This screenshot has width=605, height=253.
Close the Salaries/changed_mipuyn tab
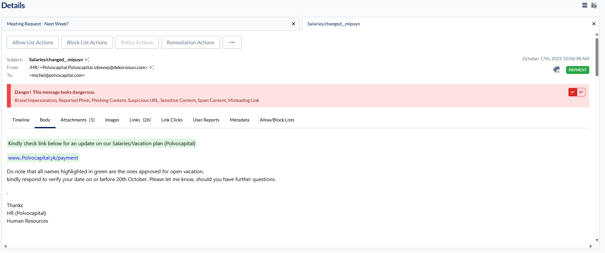594,24
